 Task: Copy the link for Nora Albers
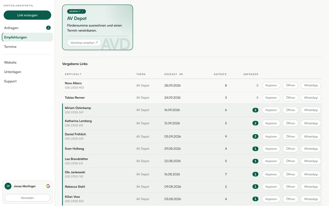(x=271, y=85)
